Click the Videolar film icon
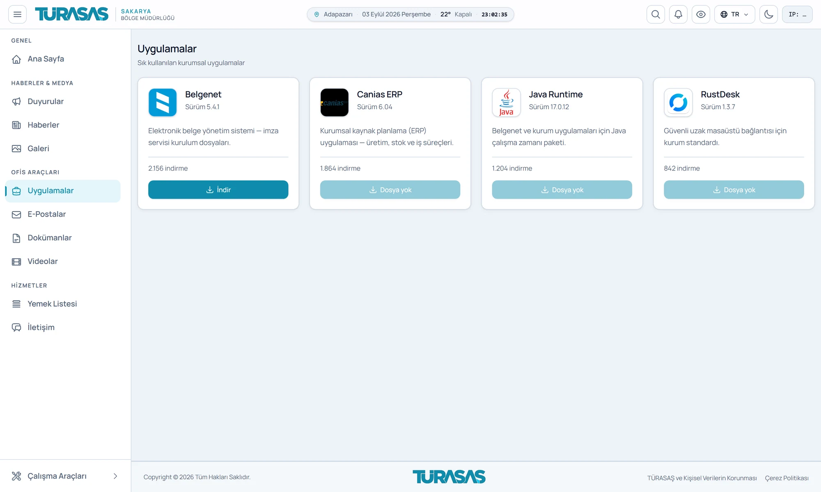 click(x=16, y=262)
